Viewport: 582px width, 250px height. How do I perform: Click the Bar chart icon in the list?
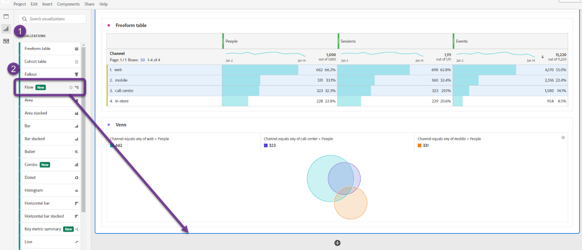click(x=77, y=126)
